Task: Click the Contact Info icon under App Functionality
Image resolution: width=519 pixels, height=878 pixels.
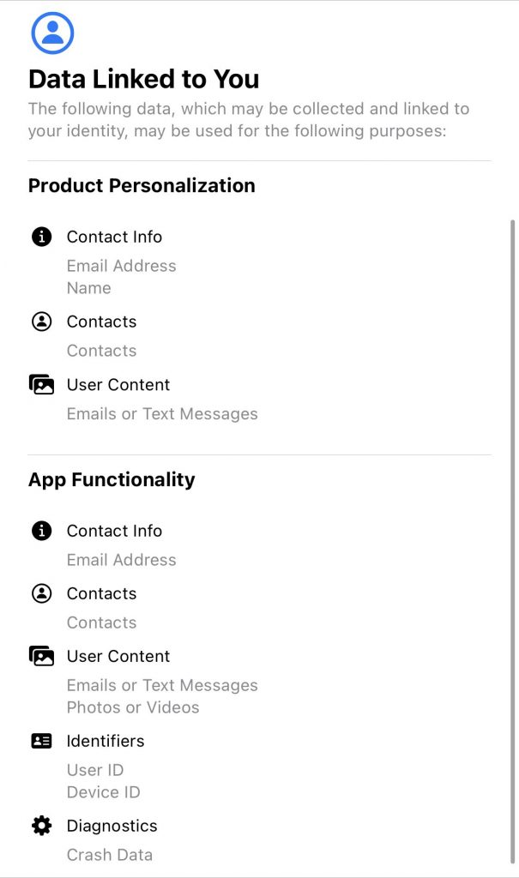Action: pos(40,531)
